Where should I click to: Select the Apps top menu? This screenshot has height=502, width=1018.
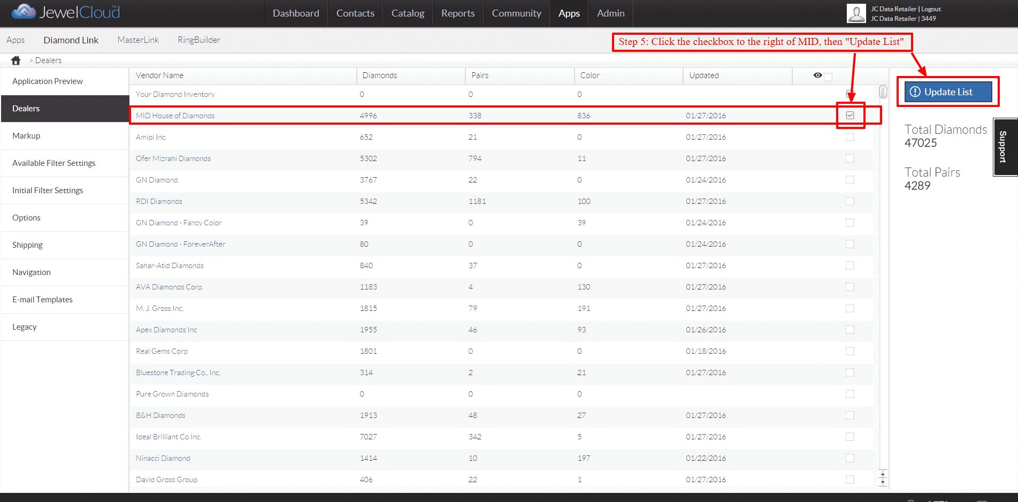point(569,13)
